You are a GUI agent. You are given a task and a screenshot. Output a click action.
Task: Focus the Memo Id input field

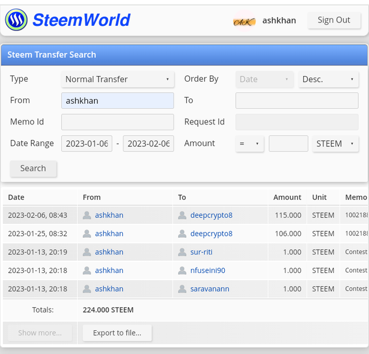(x=118, y=122)
